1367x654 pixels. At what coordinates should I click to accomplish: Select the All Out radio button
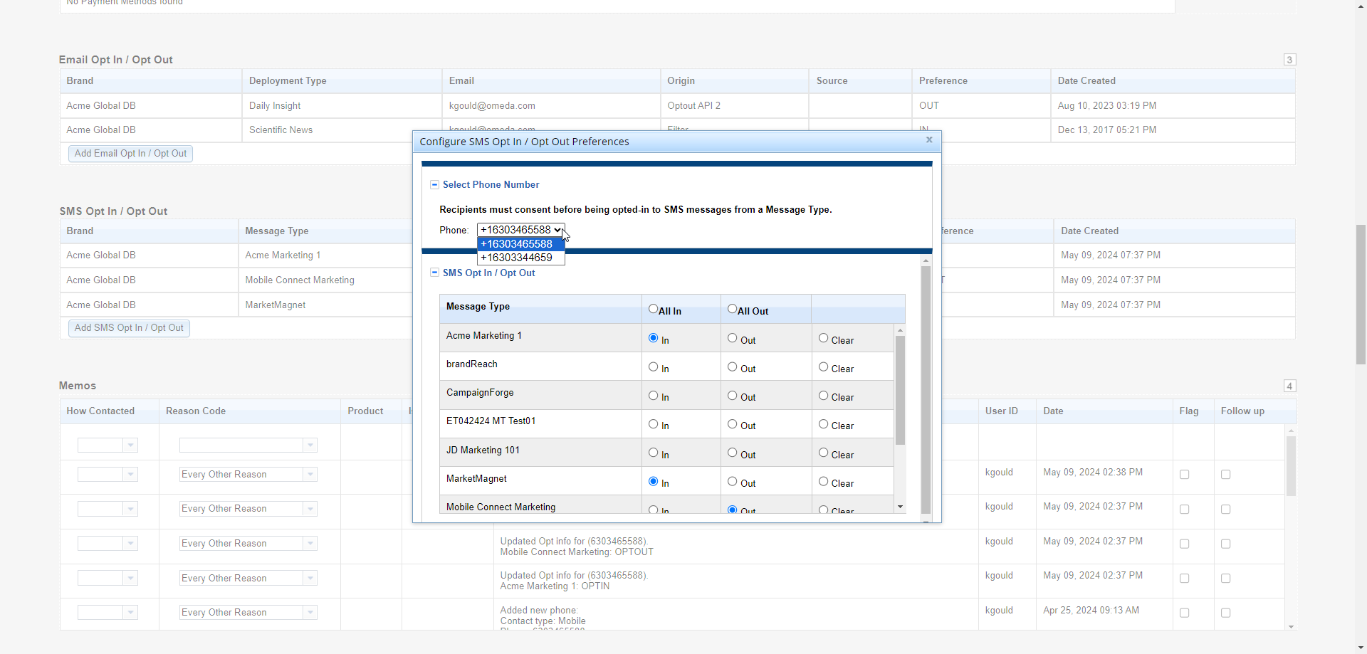732,309
